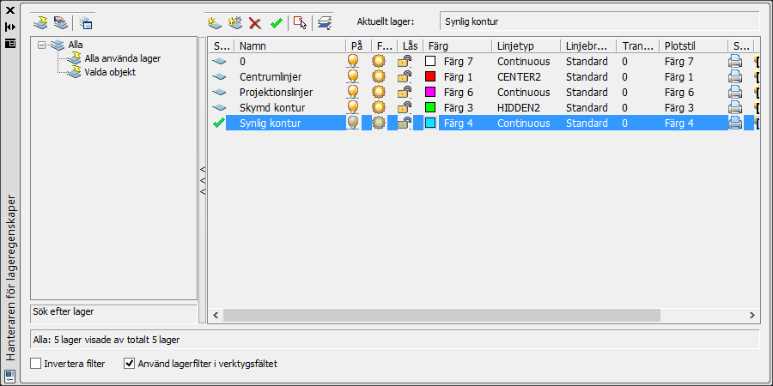Open palette properties menu icon
Screen dimensions: 773x386
pos(9,44)
